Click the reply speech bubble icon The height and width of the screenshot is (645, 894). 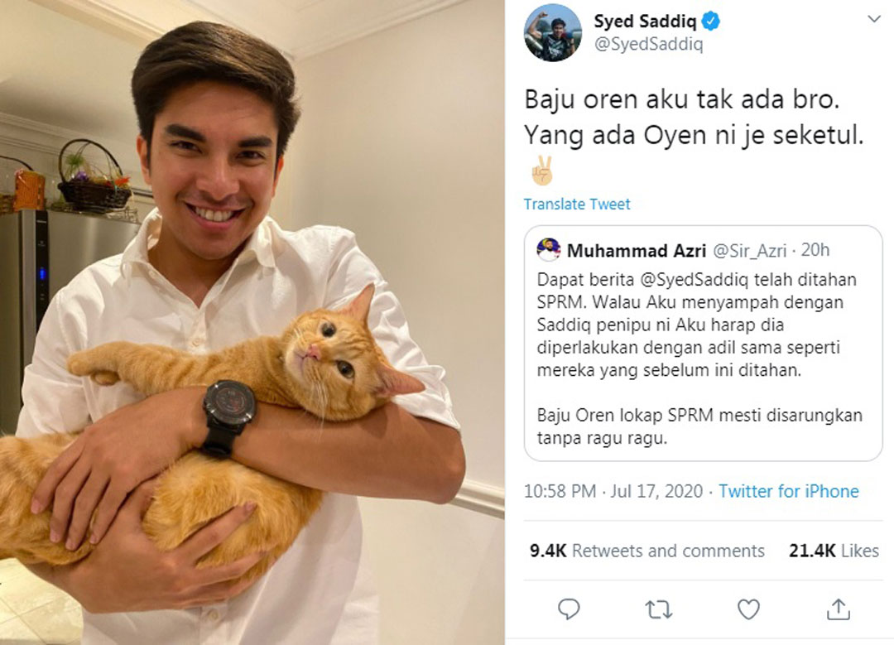pyautogui.click(x=569, y=609)
